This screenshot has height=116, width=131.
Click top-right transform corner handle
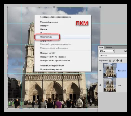coord(100,7)
